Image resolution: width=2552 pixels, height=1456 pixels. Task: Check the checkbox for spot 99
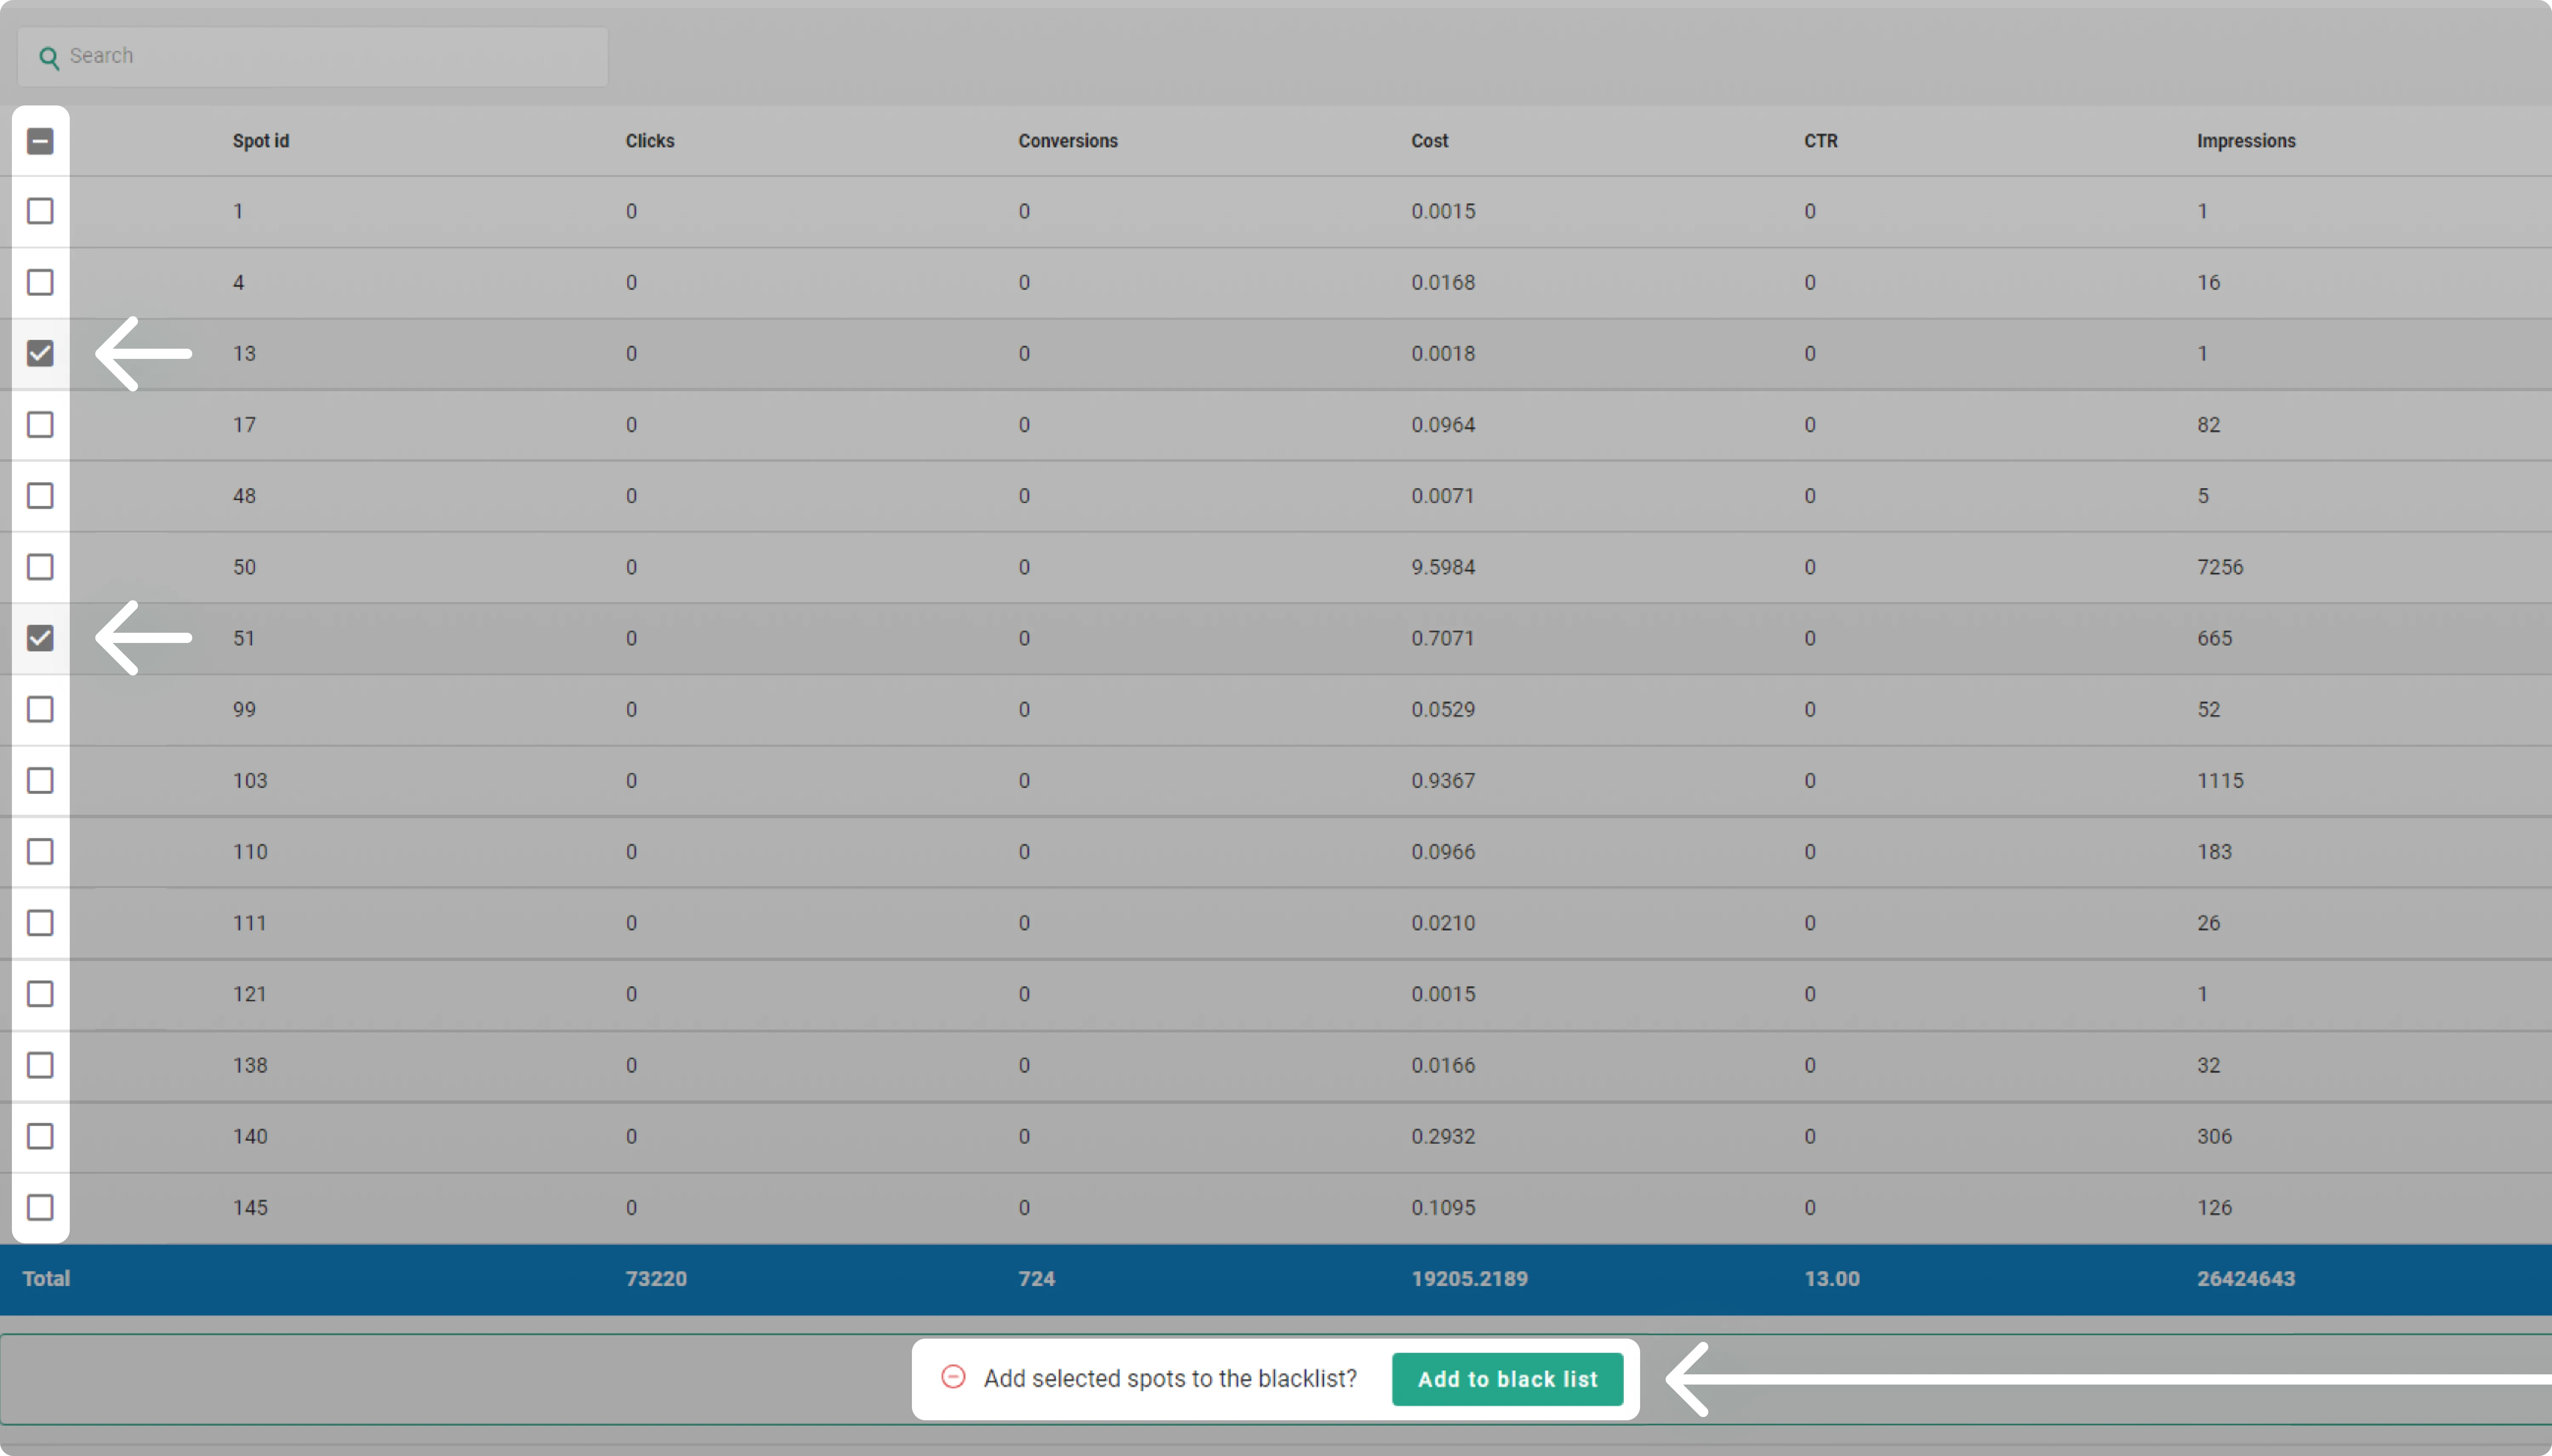40,709
